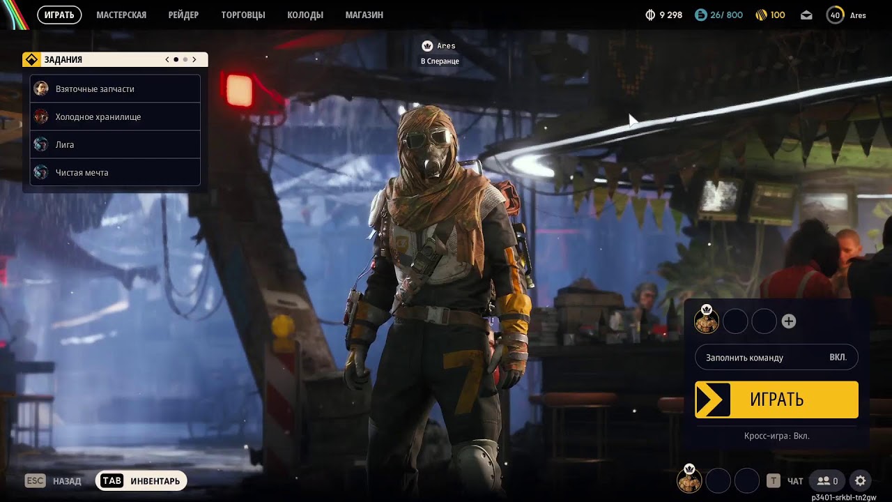Click the ESC НАЗАД back button
This screenshot has width=892, height=502.
point(54,481)
